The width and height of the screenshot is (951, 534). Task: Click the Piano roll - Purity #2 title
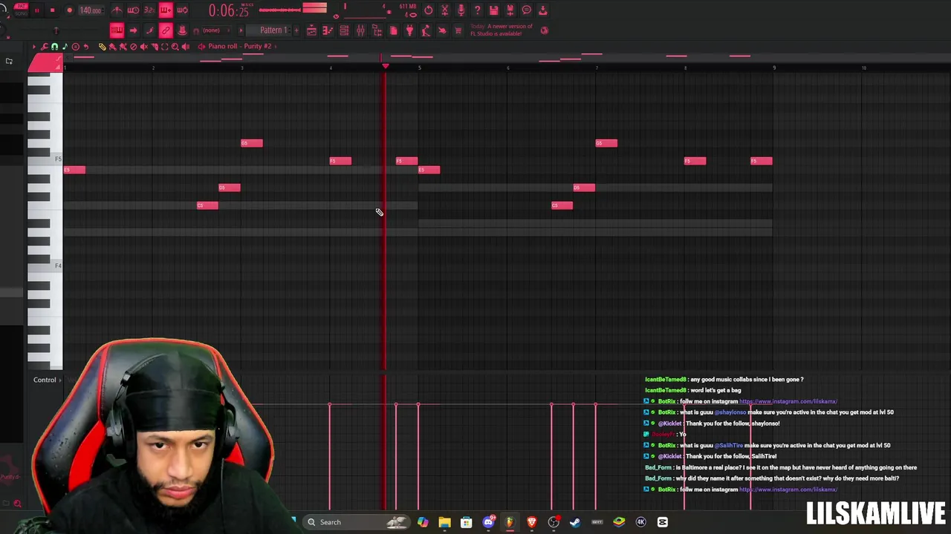point(239,46)
